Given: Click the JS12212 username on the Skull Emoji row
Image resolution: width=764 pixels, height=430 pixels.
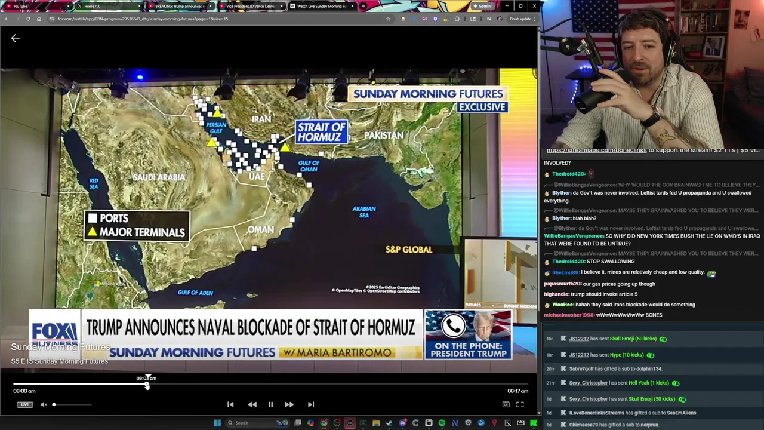Looking at the screenshot, I should point(579,339).
